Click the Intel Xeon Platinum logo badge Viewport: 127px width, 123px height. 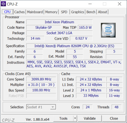coord(108,30)
